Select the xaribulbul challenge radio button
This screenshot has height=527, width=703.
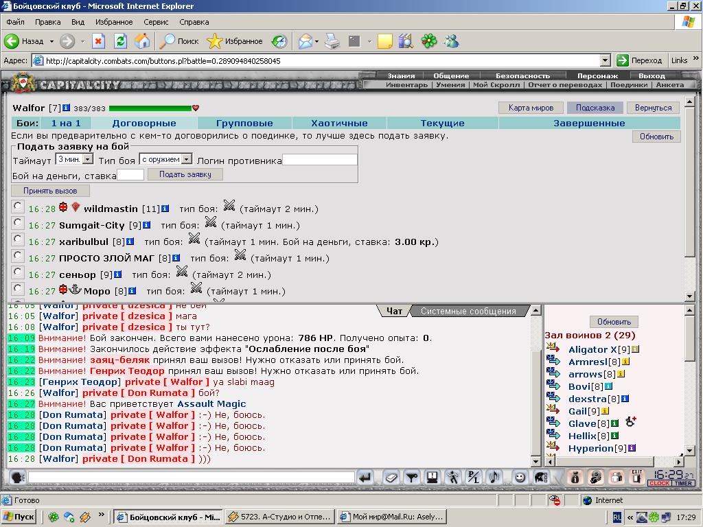click(x=17, y=239)
